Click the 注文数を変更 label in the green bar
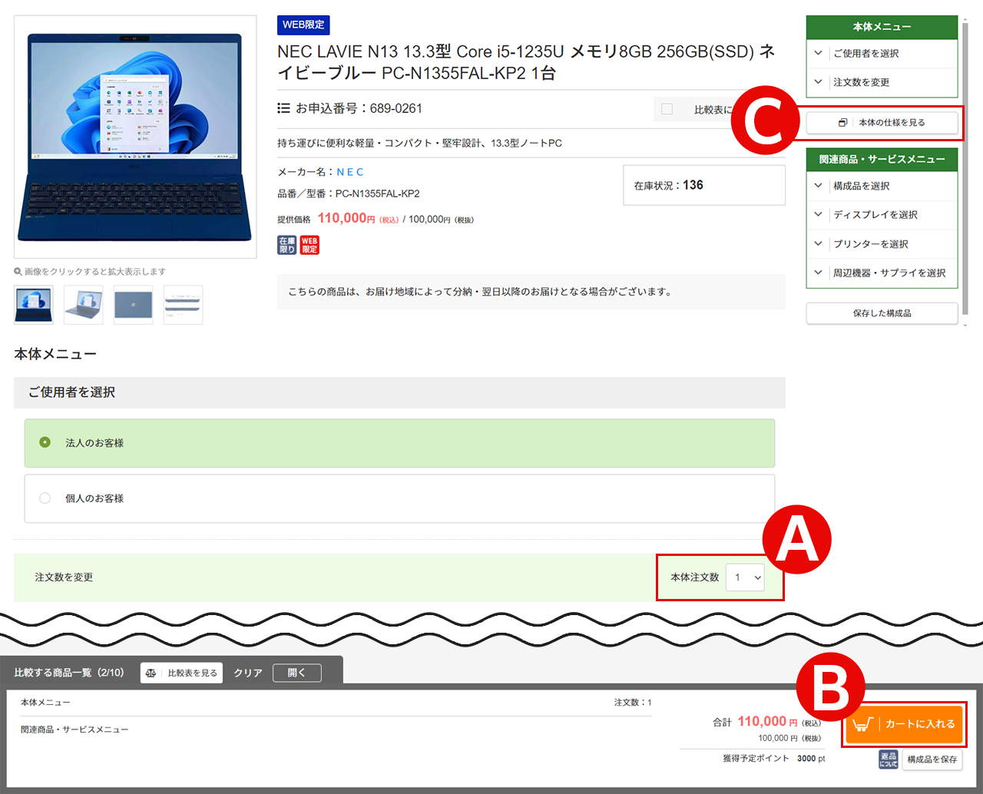983x794 pixels. pos(64,577)
